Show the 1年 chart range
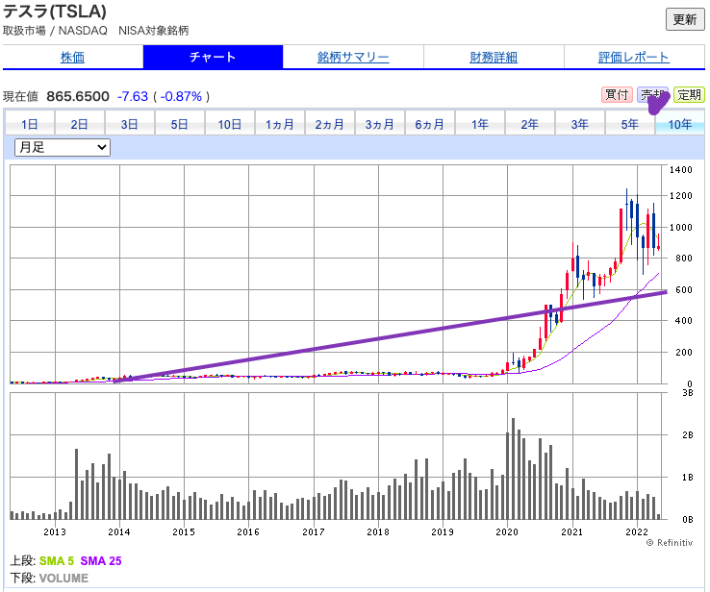Viewport: 710px width, 592px height. click(479, 124)
